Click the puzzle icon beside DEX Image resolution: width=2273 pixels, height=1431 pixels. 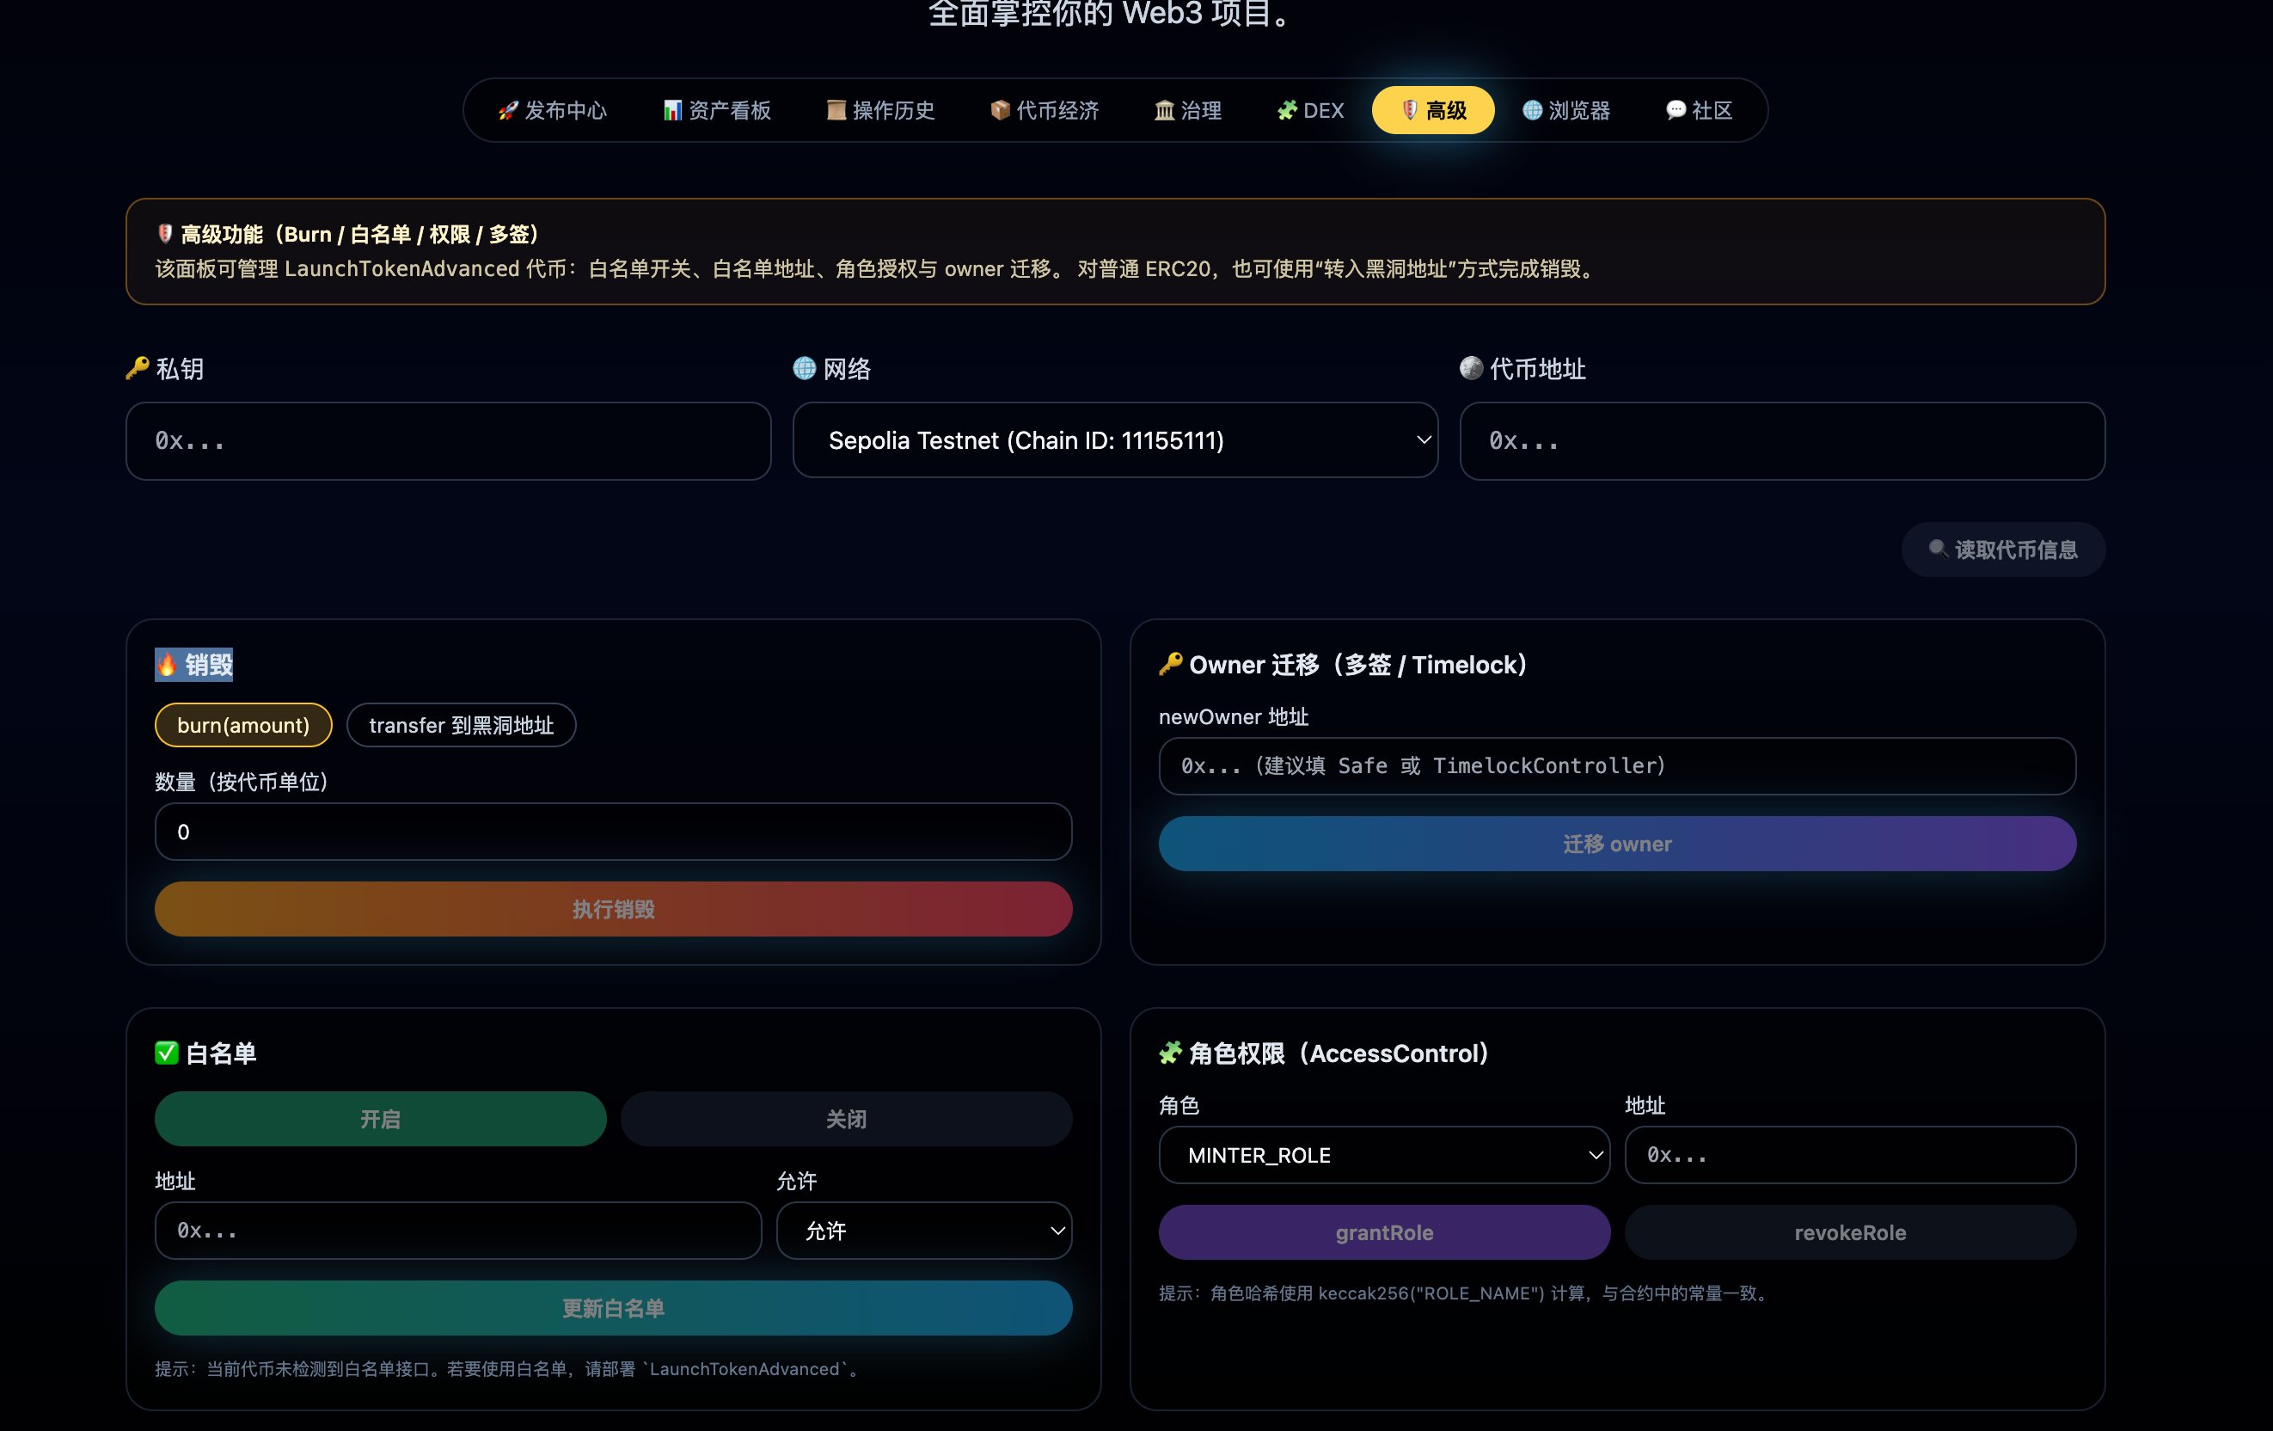click(x=1287, y=111)
